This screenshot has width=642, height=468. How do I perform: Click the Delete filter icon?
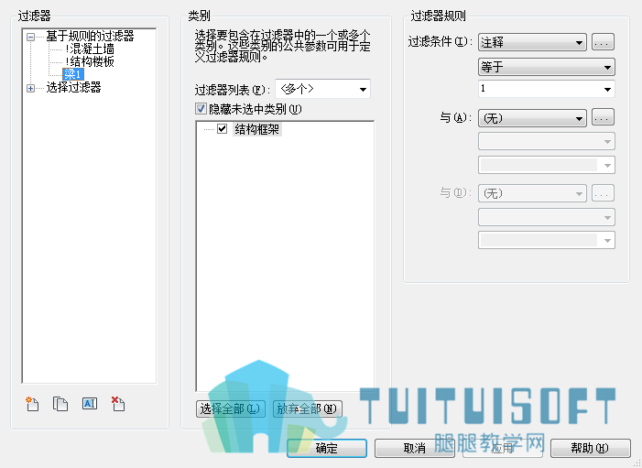coord(118,404)
